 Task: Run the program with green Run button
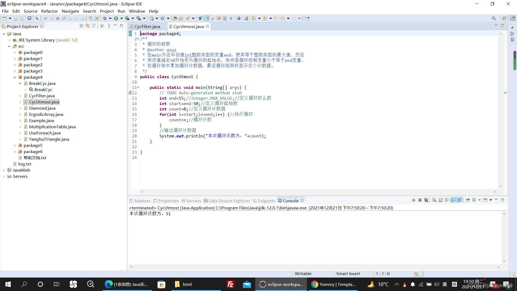coord(116,18)
